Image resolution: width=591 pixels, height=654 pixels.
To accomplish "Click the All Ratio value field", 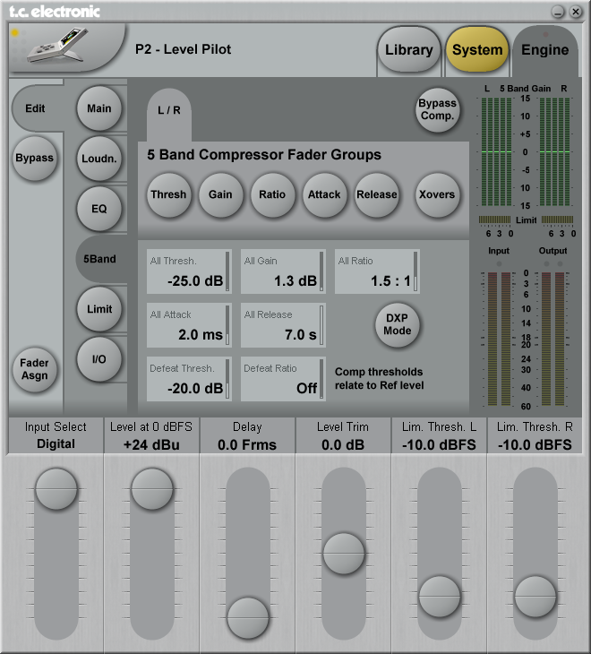I will (x=377, y=271).
